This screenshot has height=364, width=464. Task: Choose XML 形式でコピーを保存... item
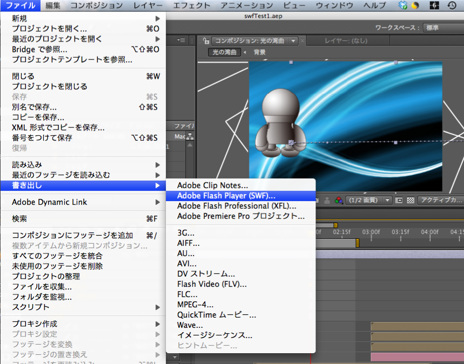[83, 128]
